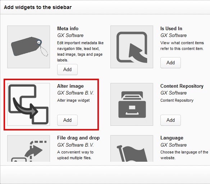Add the Is Used In widget
210x184 pixels.
pyautogui.click(x=170, y=63)
